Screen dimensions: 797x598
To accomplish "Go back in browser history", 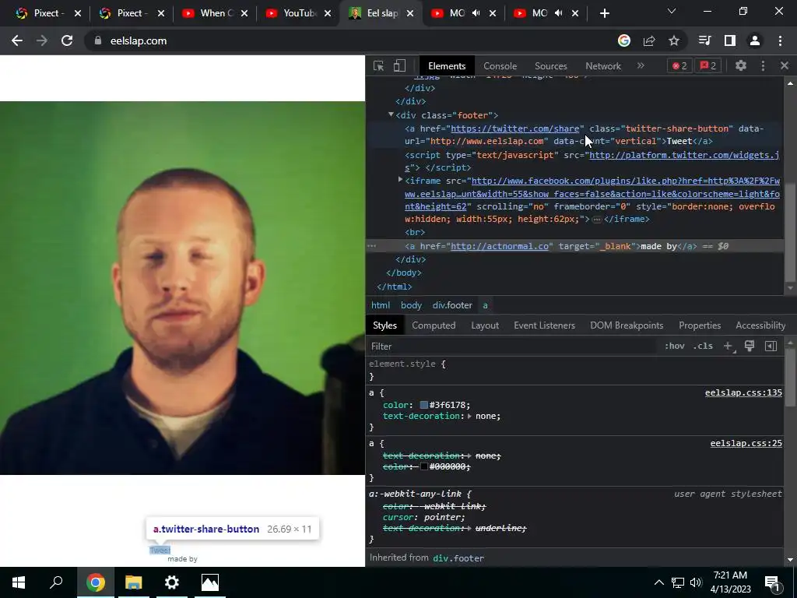I will click(x=17, y=40).
